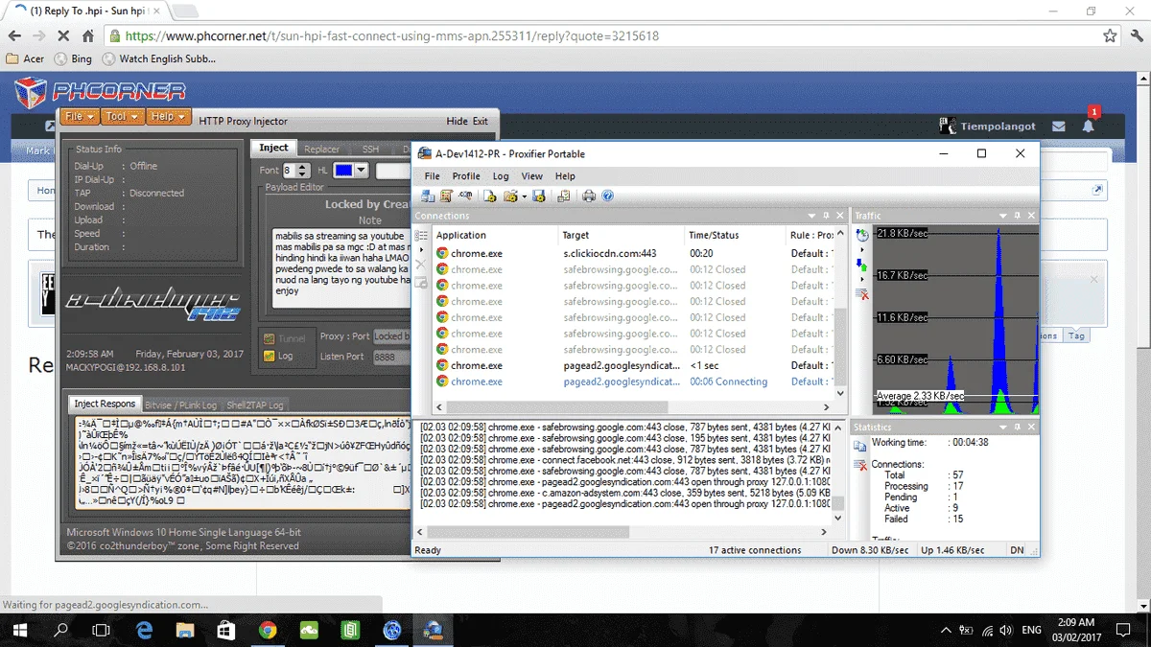Open Traffic pane dropdown arrow menu

[x=1004, y=216]
